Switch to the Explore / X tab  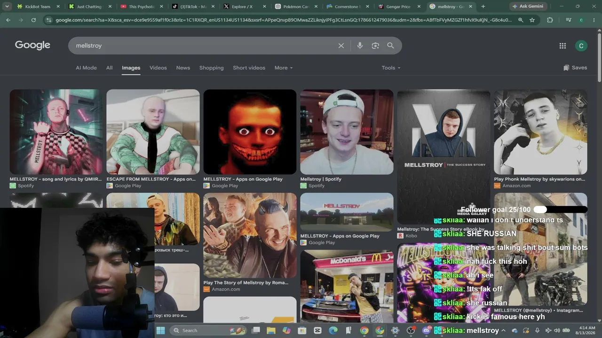point(244,7)
